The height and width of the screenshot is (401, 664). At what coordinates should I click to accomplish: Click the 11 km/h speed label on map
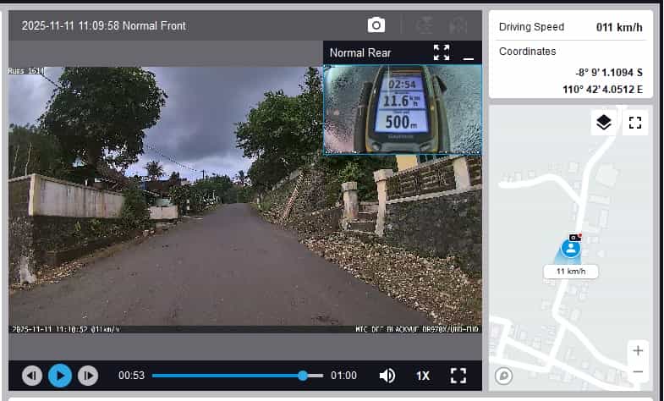[571, 272]
